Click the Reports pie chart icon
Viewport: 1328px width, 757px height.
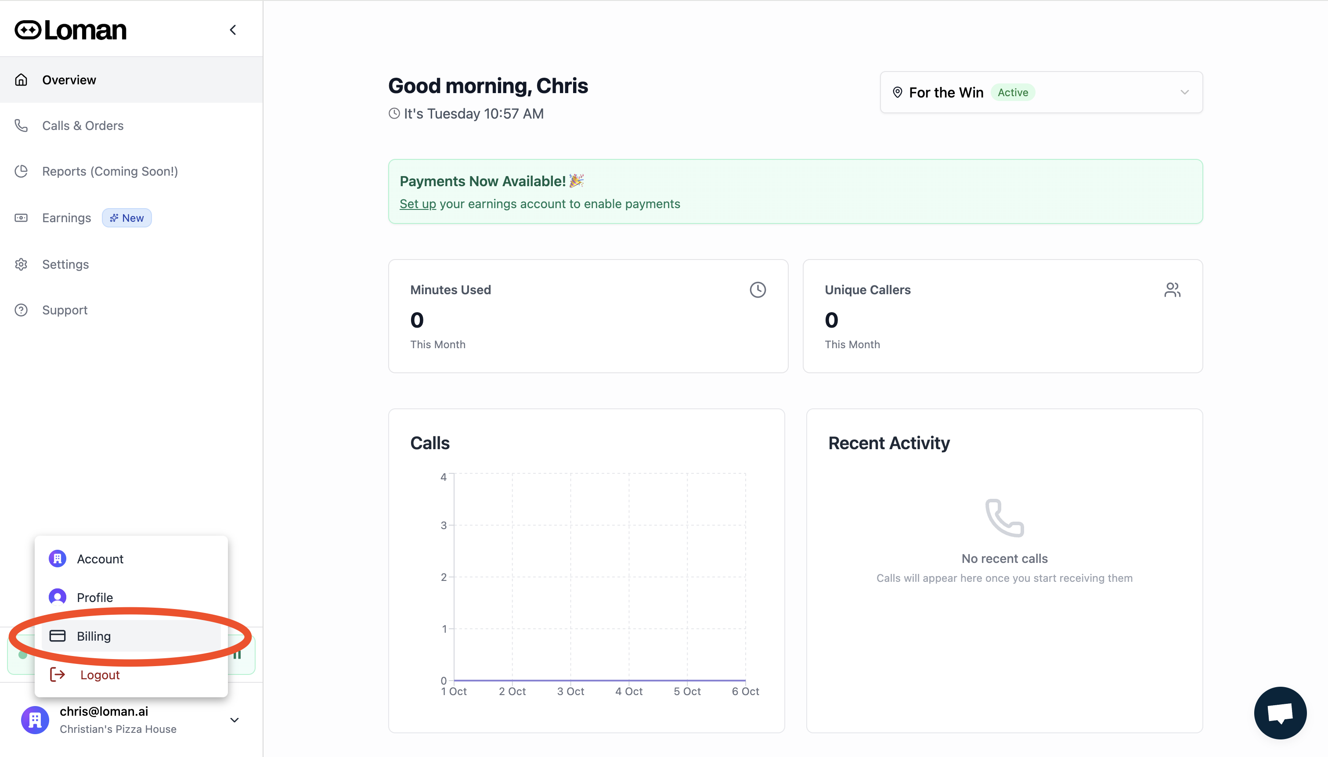[x=22, y=172]
